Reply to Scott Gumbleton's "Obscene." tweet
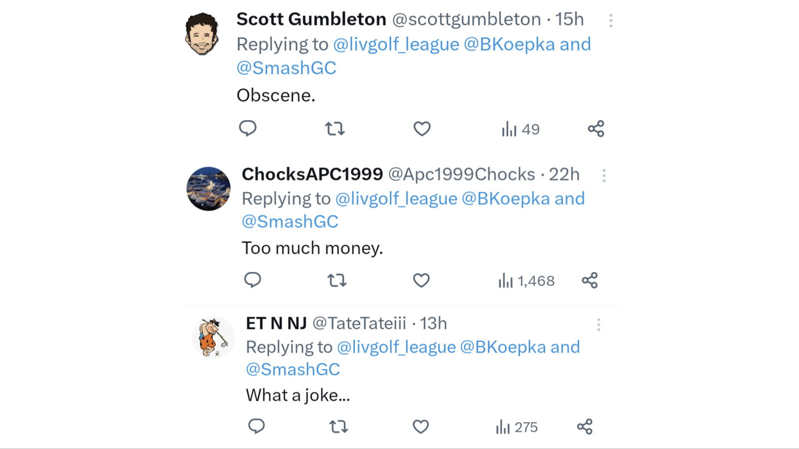Image resolution: width=799 pixels, height=449 pixels. [248, 129]
